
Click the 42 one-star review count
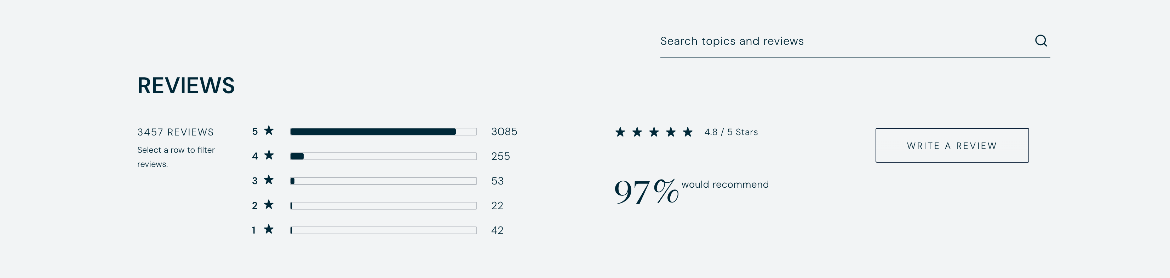point(497,230)
